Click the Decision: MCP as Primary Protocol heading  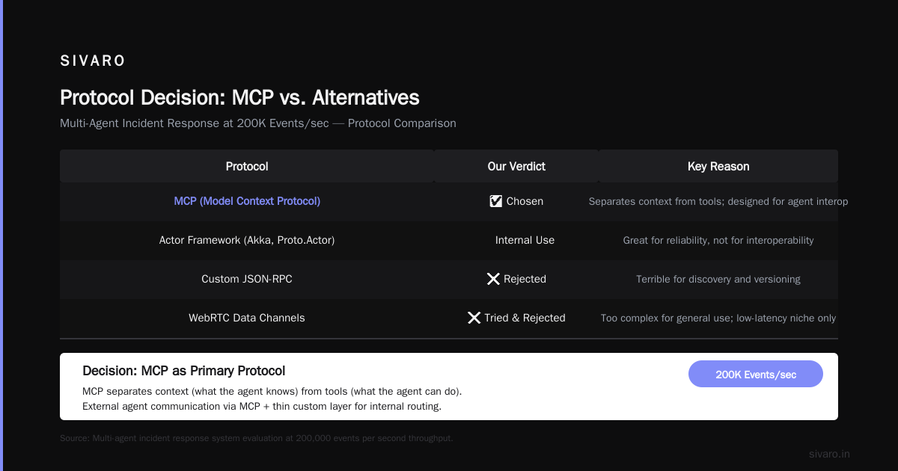[184, 371]
